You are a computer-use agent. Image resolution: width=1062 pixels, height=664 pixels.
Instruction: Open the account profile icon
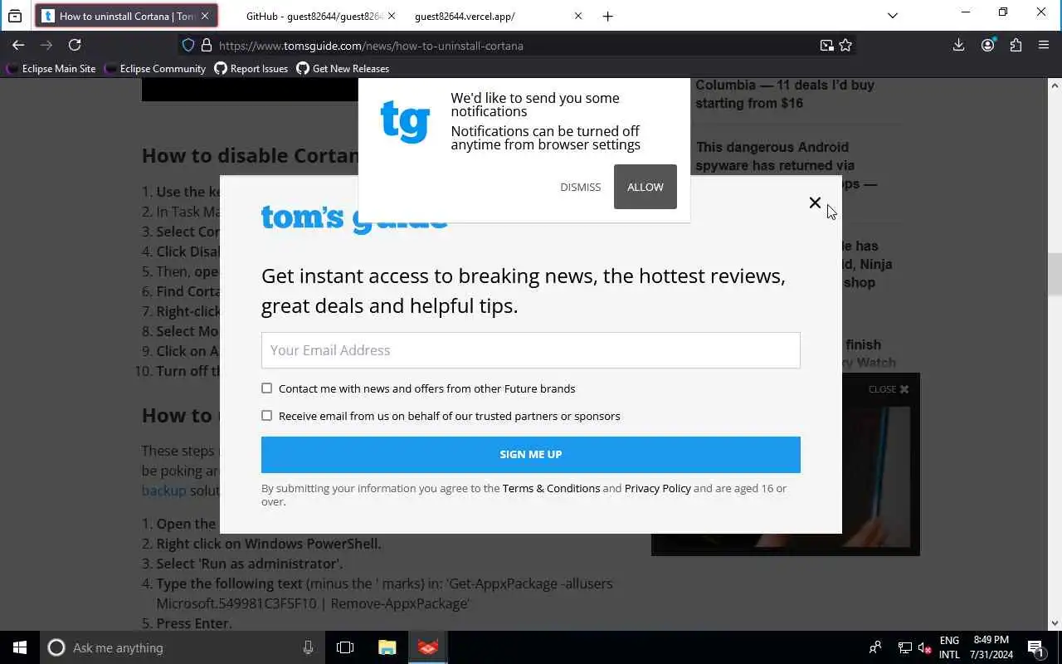(x=987, y=46)
